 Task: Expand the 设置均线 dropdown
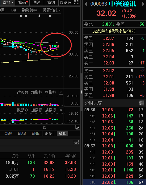[x=52, y=10]
